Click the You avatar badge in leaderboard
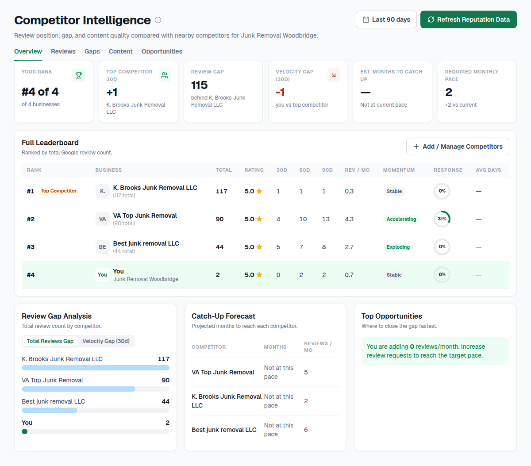Viewport: 531px width, 466px height. (102, 275)
